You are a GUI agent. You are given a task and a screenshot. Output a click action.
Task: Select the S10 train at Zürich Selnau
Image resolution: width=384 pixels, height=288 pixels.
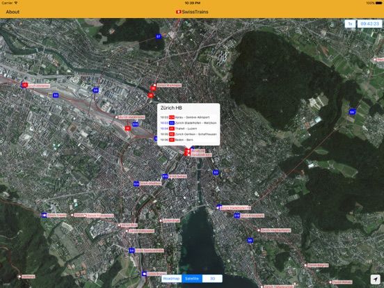click(165, 176)
